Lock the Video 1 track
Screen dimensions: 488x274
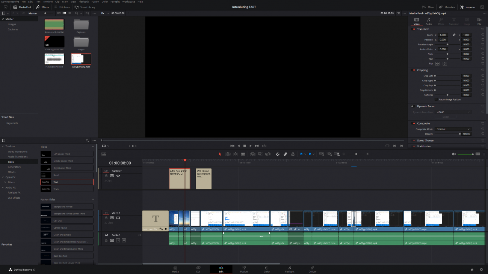coord(106,217)
